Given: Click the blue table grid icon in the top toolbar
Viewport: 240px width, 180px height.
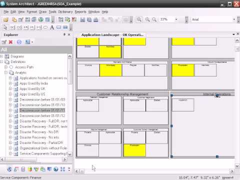Looking at the screenshot, I should coord(47,19).
